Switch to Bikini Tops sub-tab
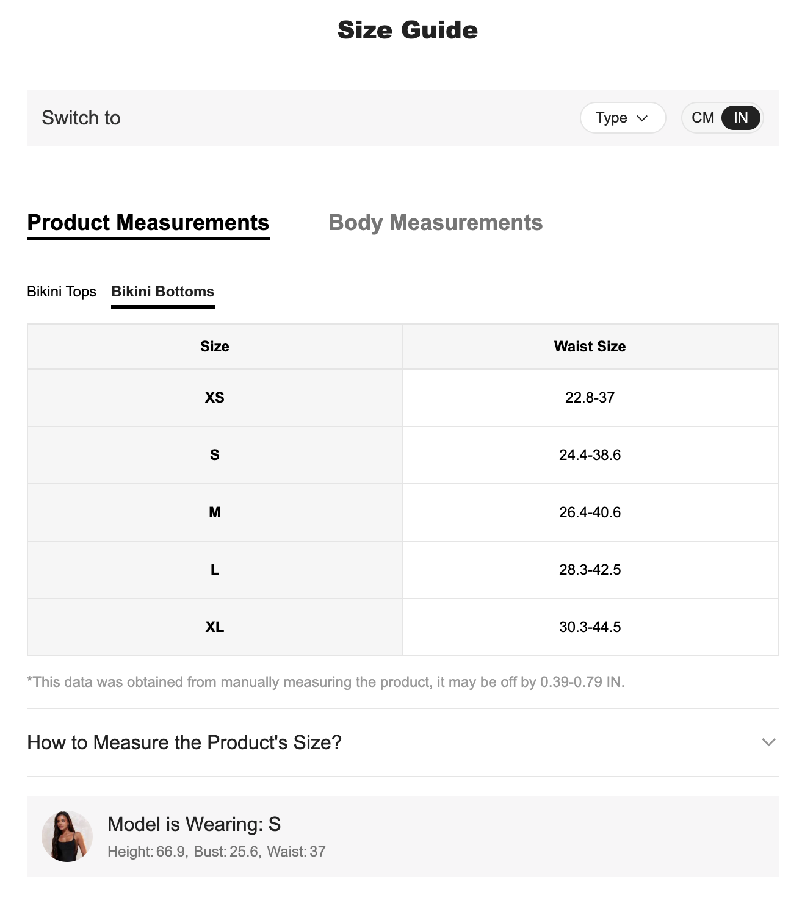Image resolution: width=802 pixels, height=909 pixels. [x=62, y=292]
